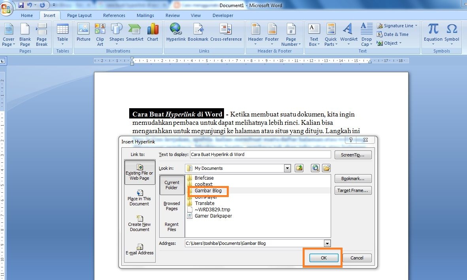
Task: Open the Header gallery
Action: pos(255,34)
